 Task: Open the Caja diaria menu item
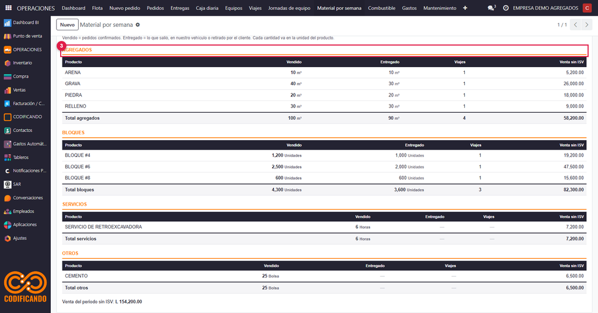click(207, 8)
